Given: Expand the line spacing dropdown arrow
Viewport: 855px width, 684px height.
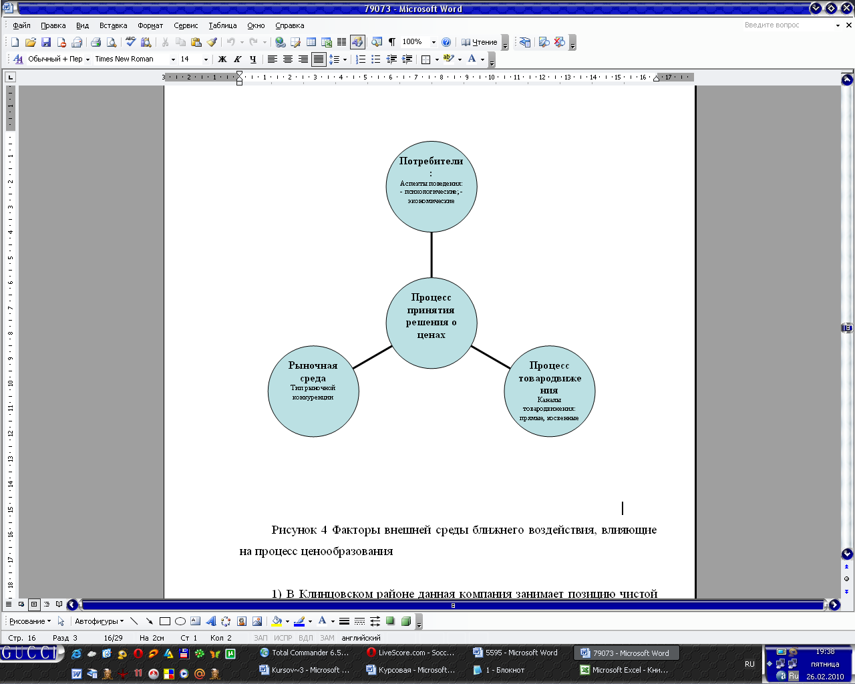Looking at the screenshot, I should point(345,59).
